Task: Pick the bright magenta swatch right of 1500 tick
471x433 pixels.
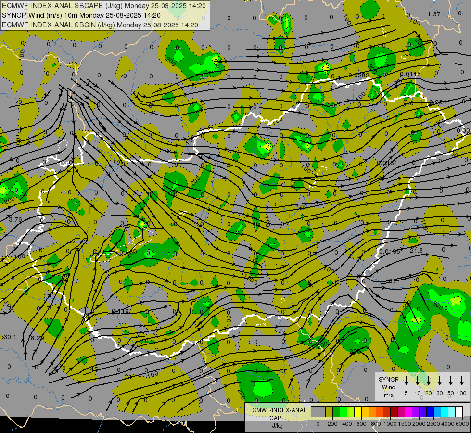Action: 408,412
